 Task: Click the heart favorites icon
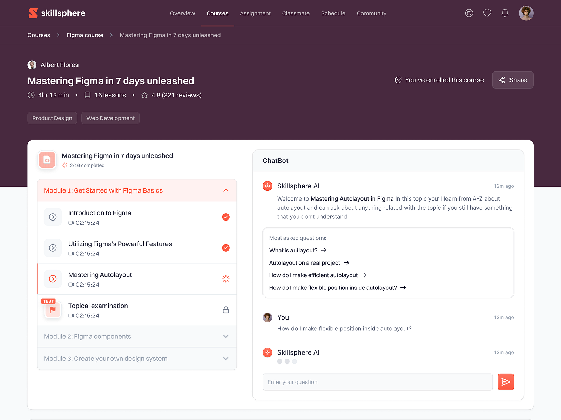coord(487,13)
